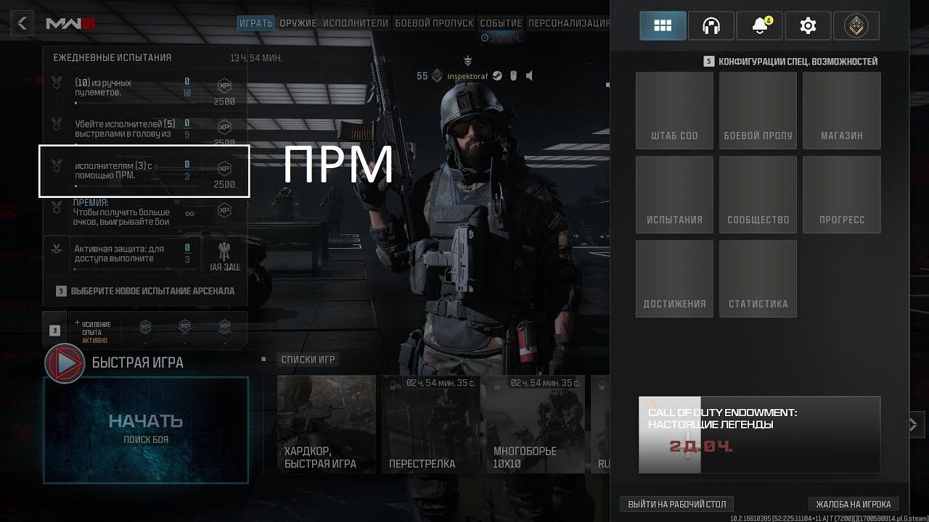
Task: Click the right chevron beside the Endowment banner
Action: [914, 424]
